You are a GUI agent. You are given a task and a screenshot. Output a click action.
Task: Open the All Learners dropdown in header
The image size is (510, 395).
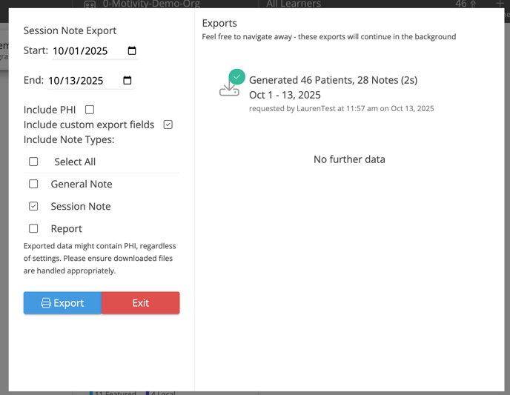coord(293,4)
